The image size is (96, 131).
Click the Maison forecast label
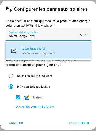coord(38,97)
